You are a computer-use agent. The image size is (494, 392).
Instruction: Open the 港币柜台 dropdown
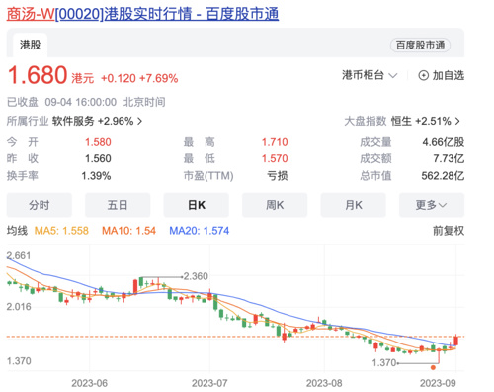point(370,75)
